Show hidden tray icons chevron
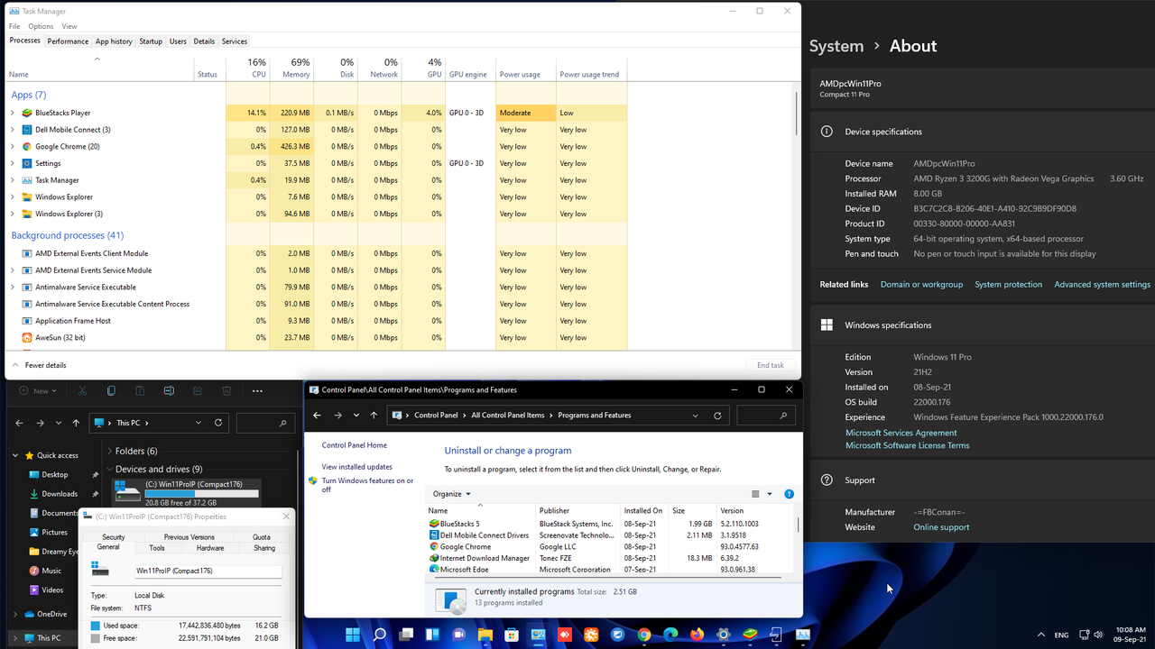This screenshot has height=649, width=1155. 1041,635
